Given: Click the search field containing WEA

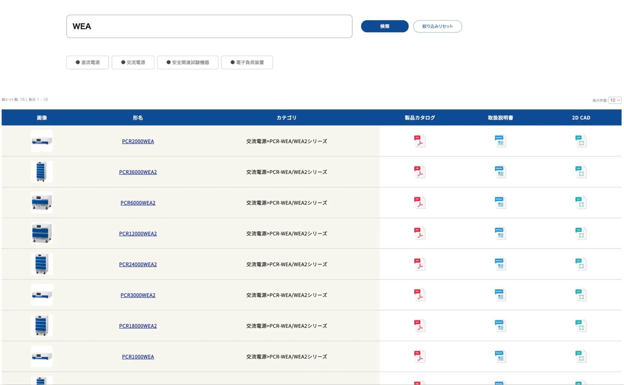Looking at the screenshot, I should pyautogui.click(x=209, y=26).
